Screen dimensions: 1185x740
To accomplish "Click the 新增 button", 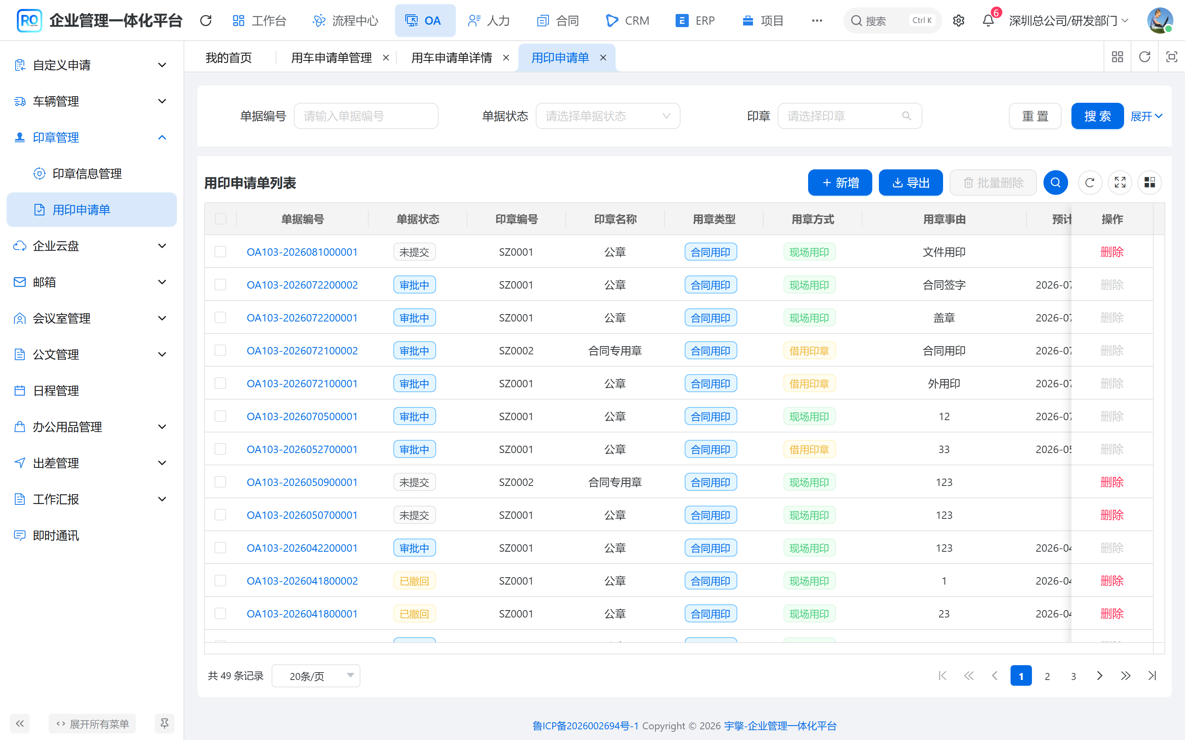I will tap(840, 183).
